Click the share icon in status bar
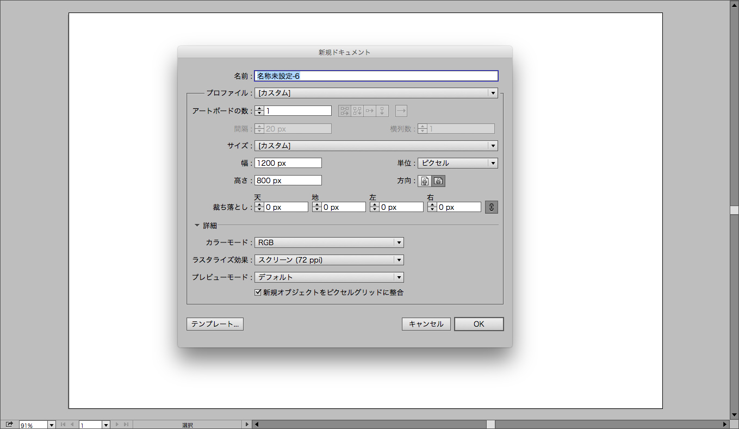The width and height of the screenshot is (739, 429). (x=9, y=425)
